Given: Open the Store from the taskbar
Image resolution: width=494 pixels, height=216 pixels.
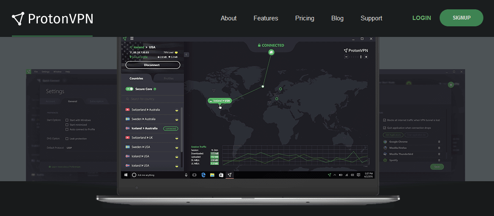Looking at the screenshot, I should (221, 175).
